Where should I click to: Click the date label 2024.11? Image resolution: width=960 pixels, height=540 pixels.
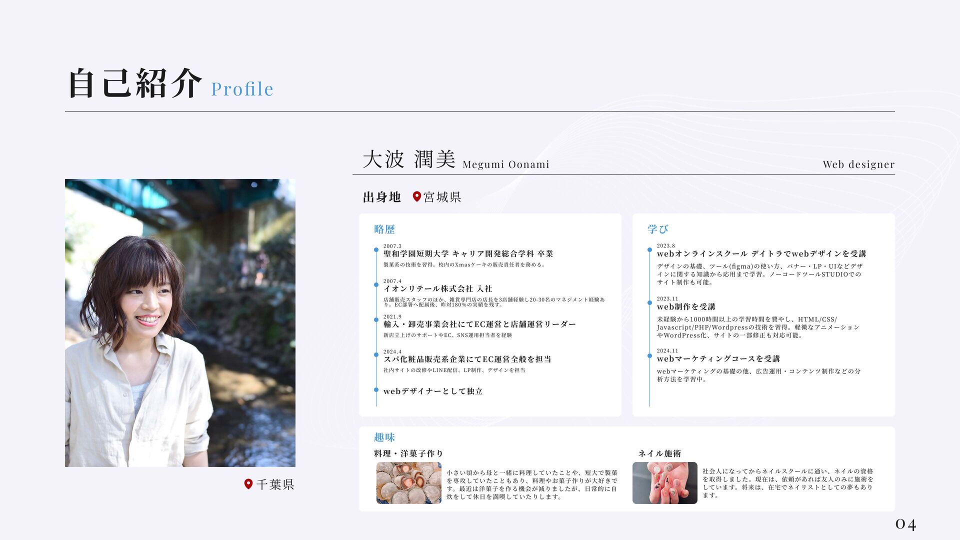[x=667, y=350]
